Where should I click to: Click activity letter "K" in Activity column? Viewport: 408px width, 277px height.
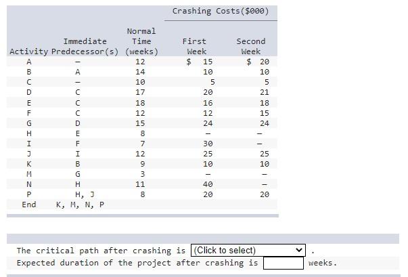pyautogui.click(x=29, y=164)
